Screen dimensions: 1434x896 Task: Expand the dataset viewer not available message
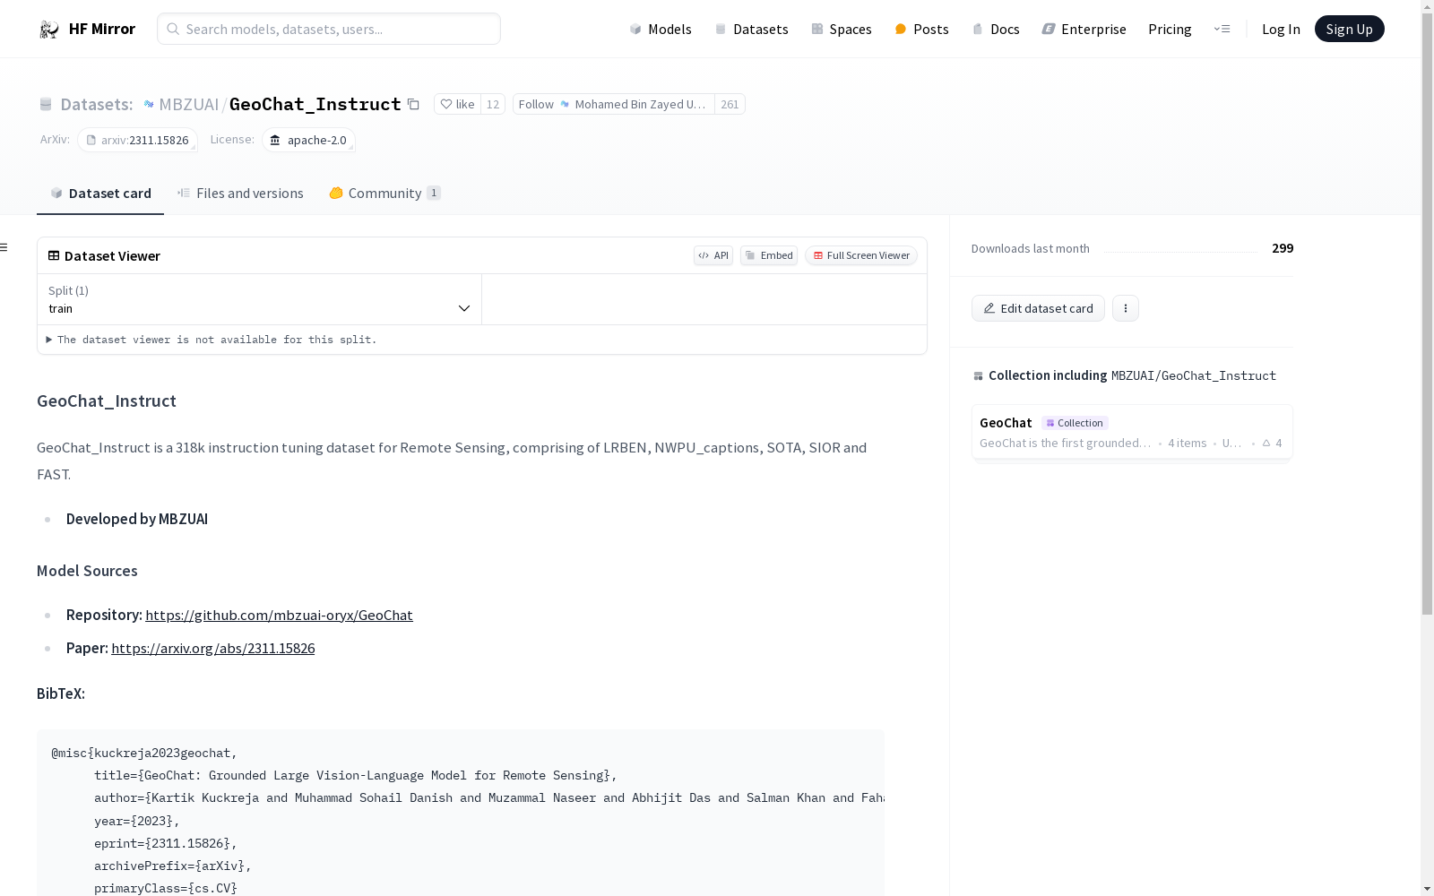point(212,340)
